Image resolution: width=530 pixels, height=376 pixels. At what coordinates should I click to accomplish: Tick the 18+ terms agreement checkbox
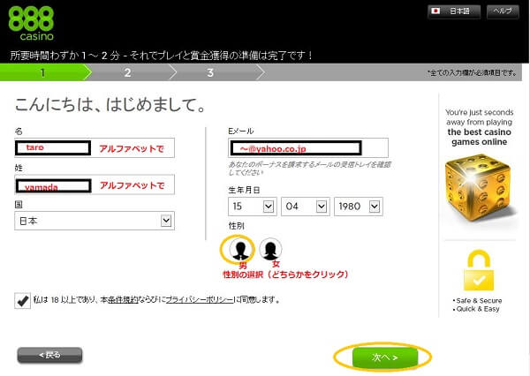[x=22, y=300]
